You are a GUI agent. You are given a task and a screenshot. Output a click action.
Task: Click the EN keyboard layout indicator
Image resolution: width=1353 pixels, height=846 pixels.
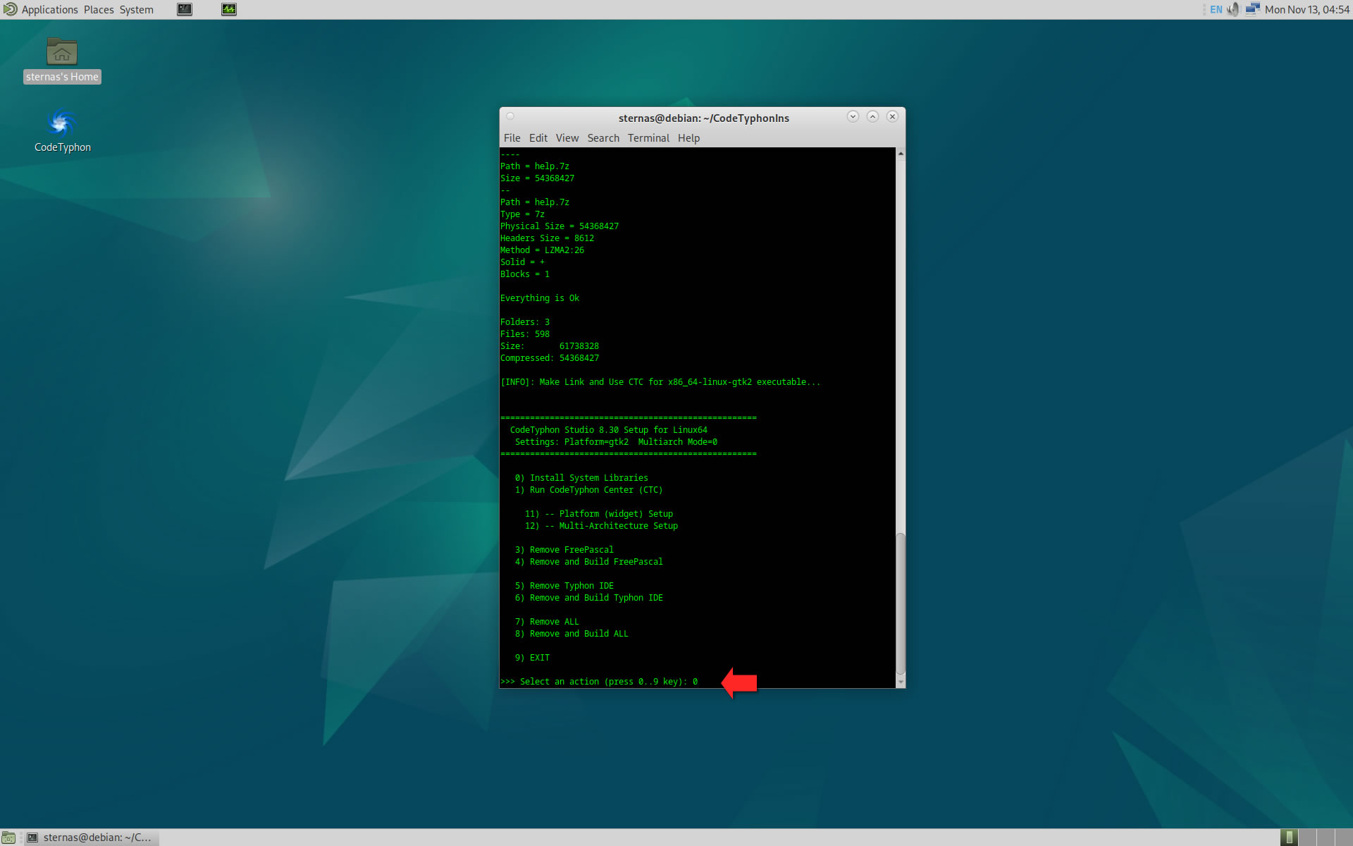click(1216, 9)
